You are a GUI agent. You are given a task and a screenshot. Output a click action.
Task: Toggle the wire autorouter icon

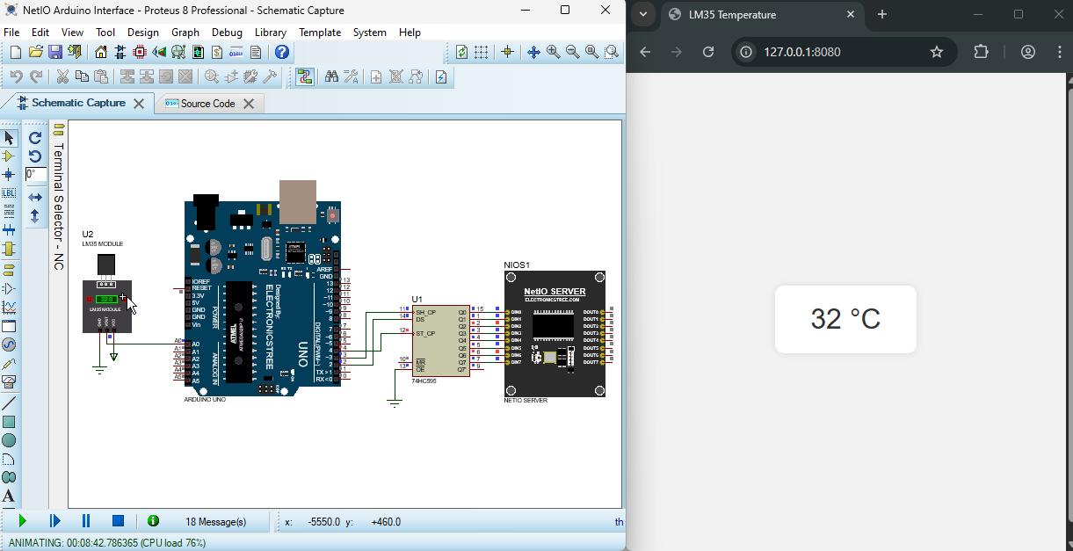[305, 77]
